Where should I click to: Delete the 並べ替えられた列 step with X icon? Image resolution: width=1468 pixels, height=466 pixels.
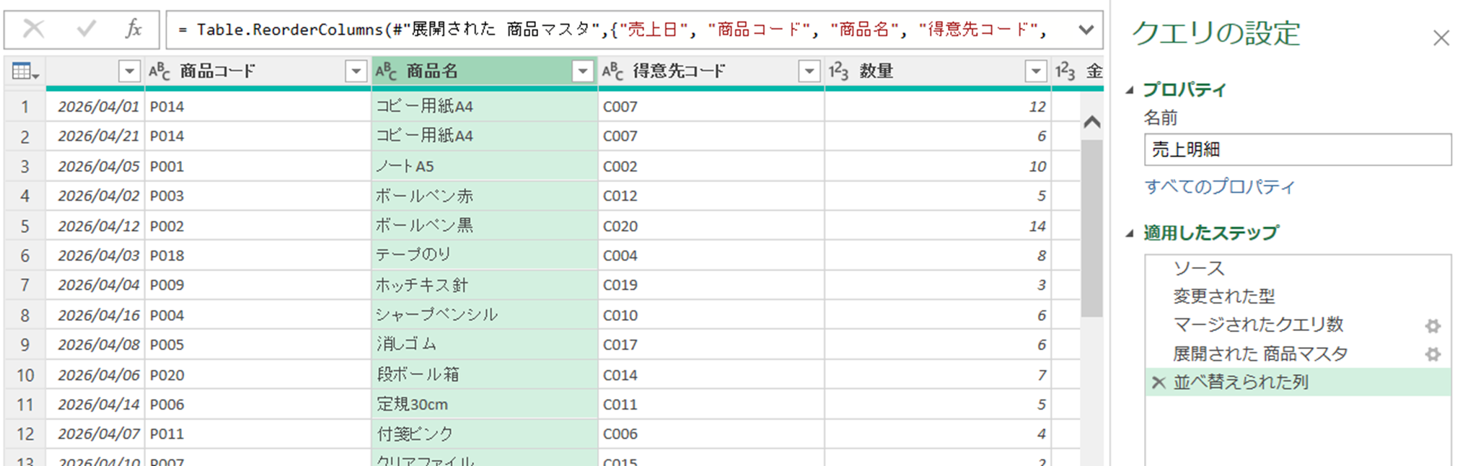click(x=1159, y=382)
